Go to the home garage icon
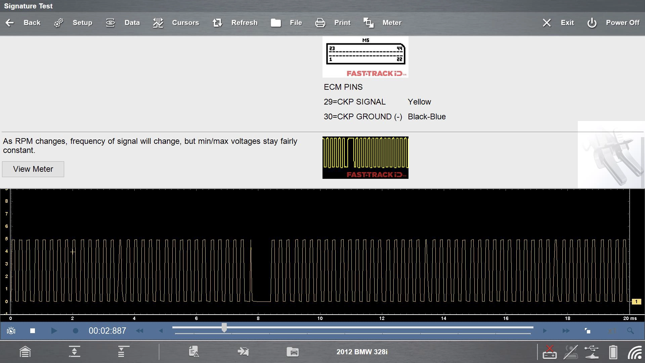The height and width of the screenshot is (363, 645). 25,352
